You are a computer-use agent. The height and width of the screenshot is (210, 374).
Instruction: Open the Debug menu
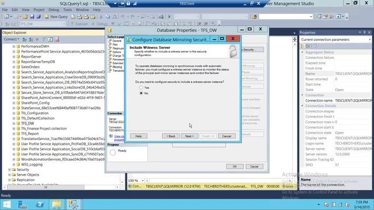[x=54, y=10]
